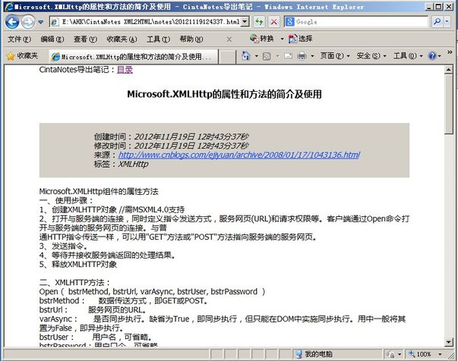
Task: Click the Internet Explorer logo in title bar
Action: pyautogui.click(x=9, y=6)
